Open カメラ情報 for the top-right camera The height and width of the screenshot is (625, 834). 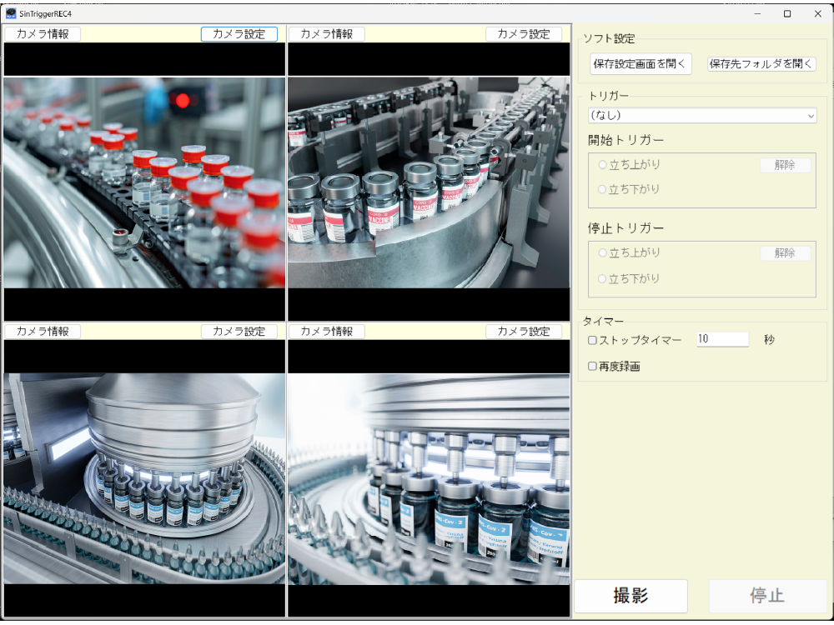[x=326, y=34]
